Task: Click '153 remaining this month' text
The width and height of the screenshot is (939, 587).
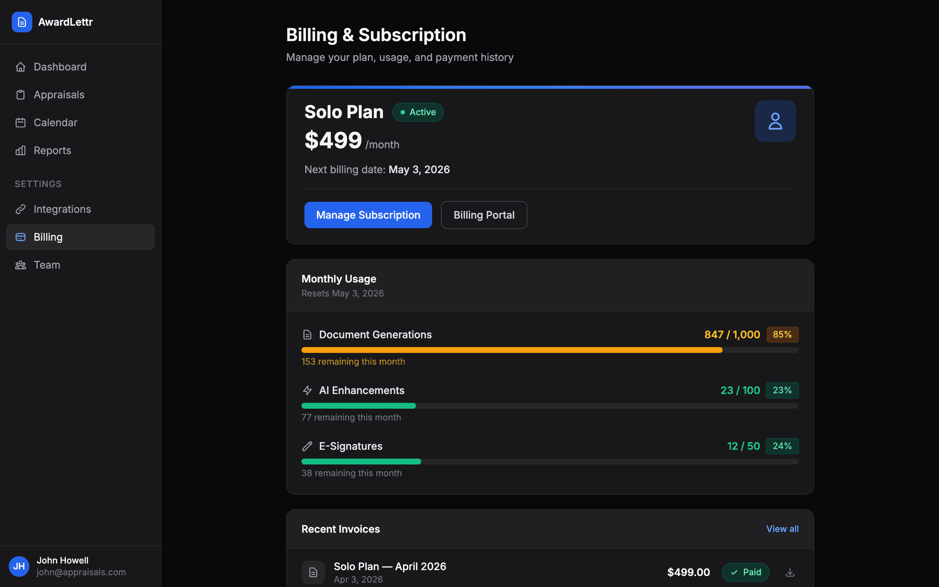Action: tap(353, 362)
